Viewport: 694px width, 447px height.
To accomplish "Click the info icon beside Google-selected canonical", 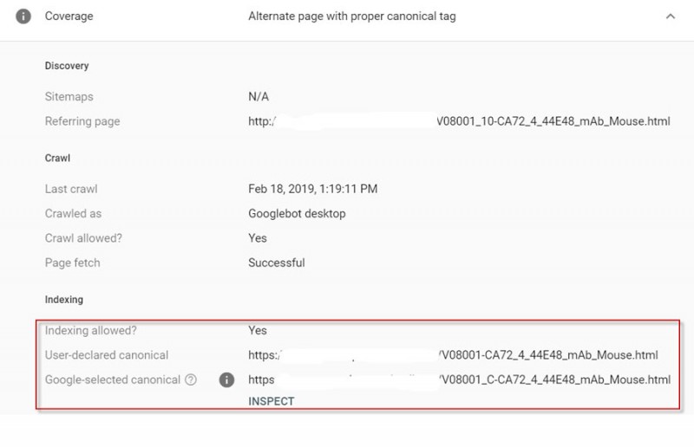I will (226, 379).
